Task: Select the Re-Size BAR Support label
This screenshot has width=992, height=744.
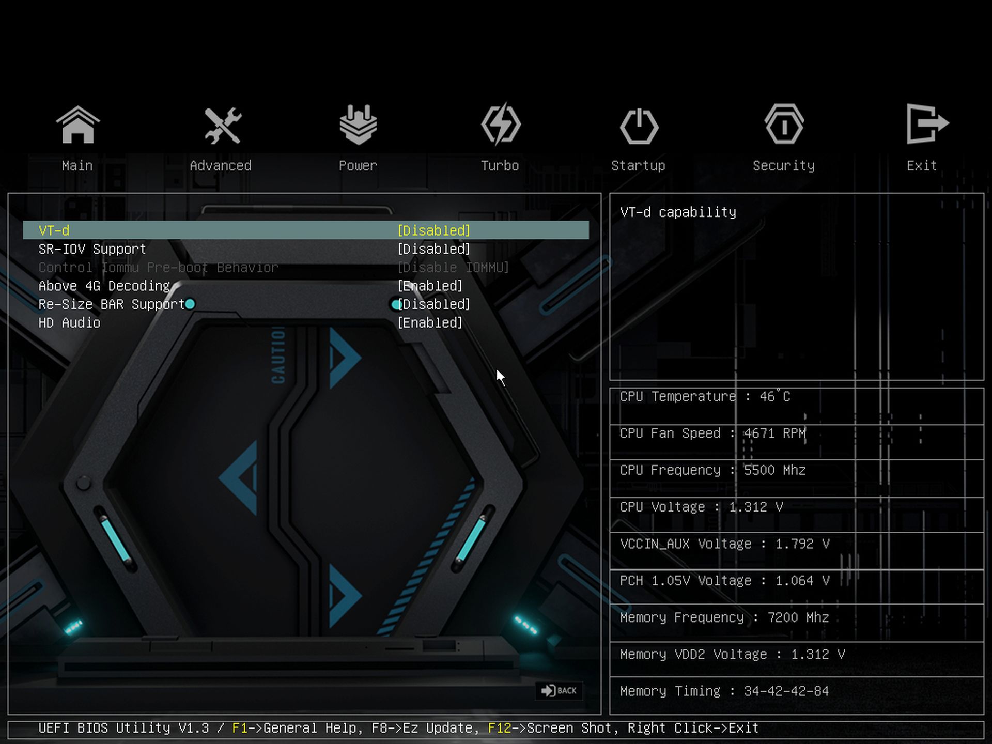Action: (x=111, y=304)
